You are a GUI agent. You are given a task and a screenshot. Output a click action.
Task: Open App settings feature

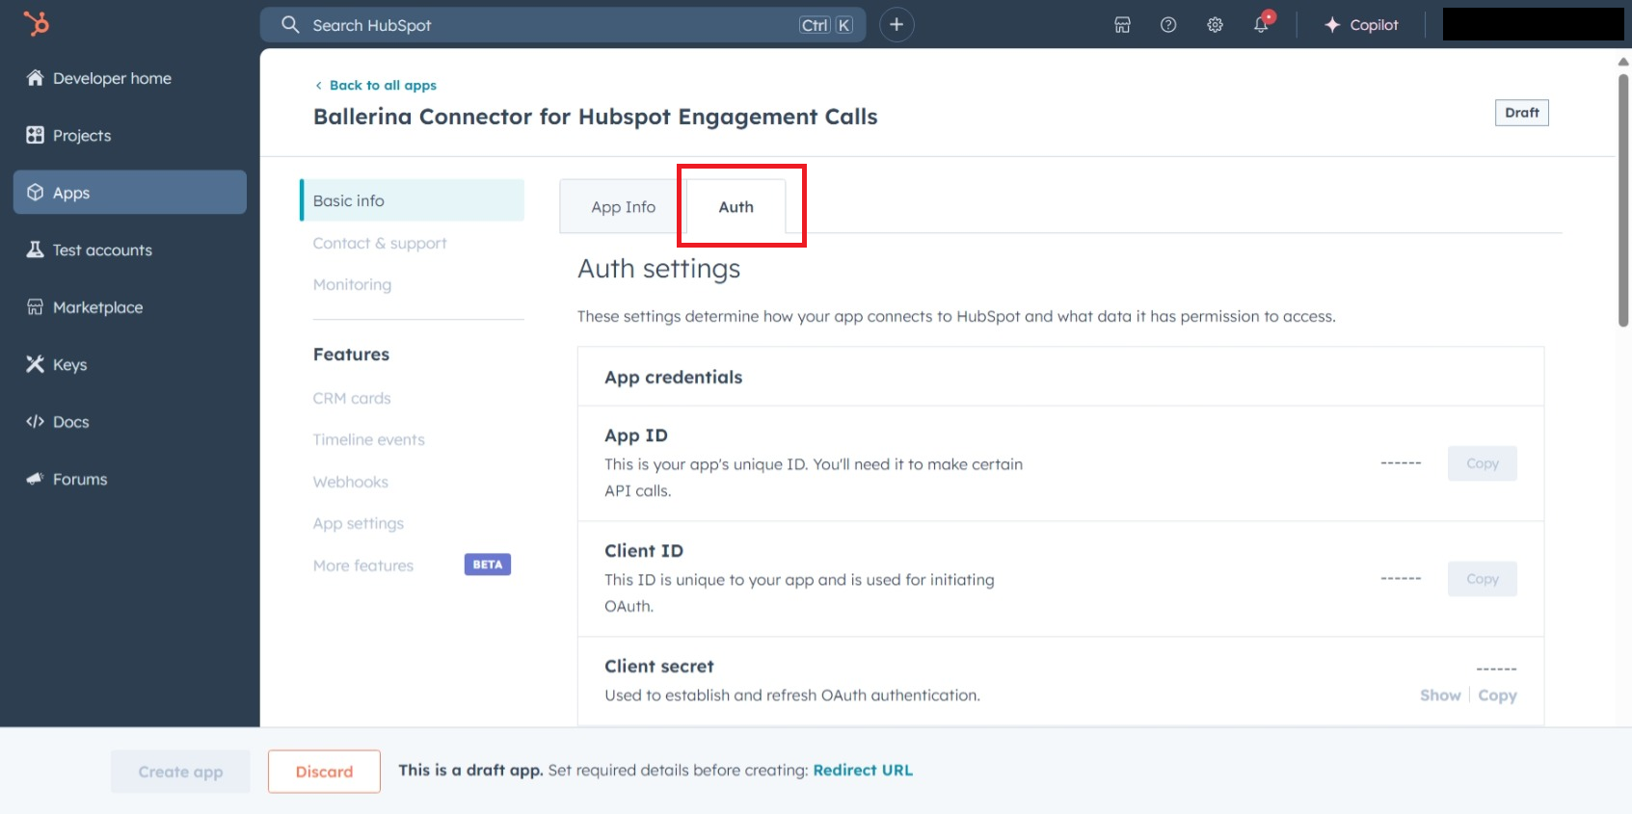click(359, 523)
